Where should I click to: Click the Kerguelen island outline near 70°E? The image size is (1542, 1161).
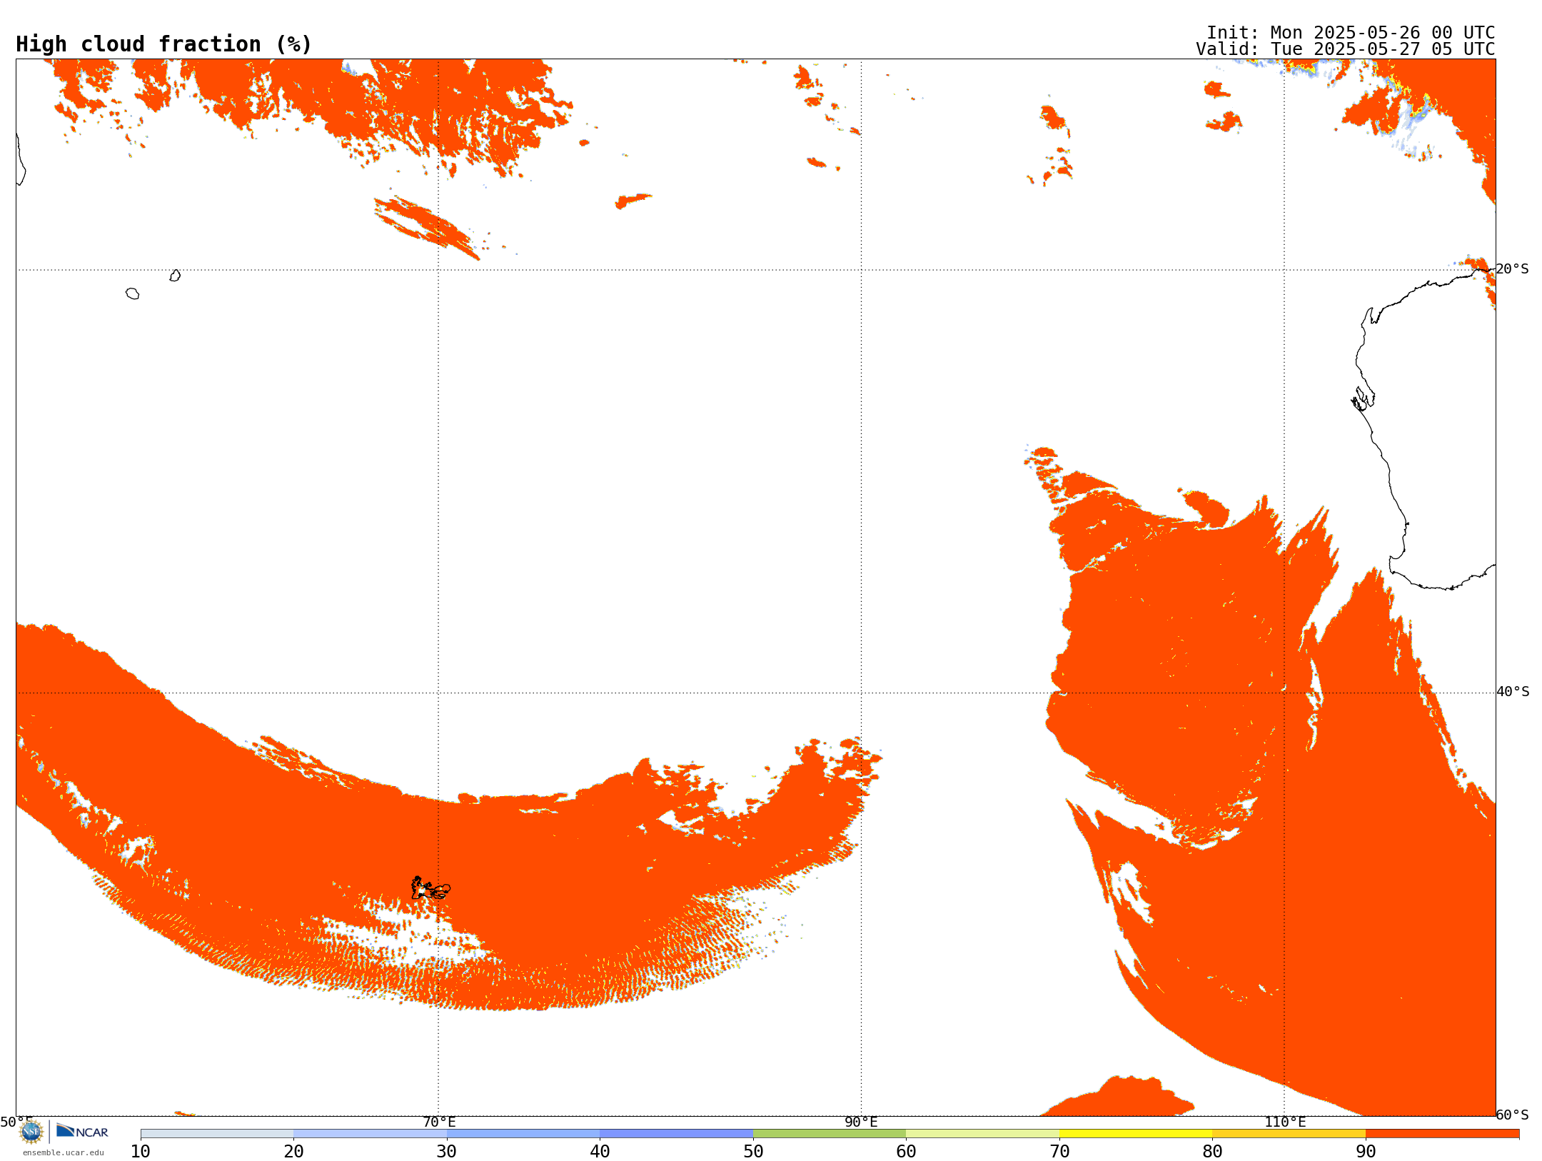(430, 888)
